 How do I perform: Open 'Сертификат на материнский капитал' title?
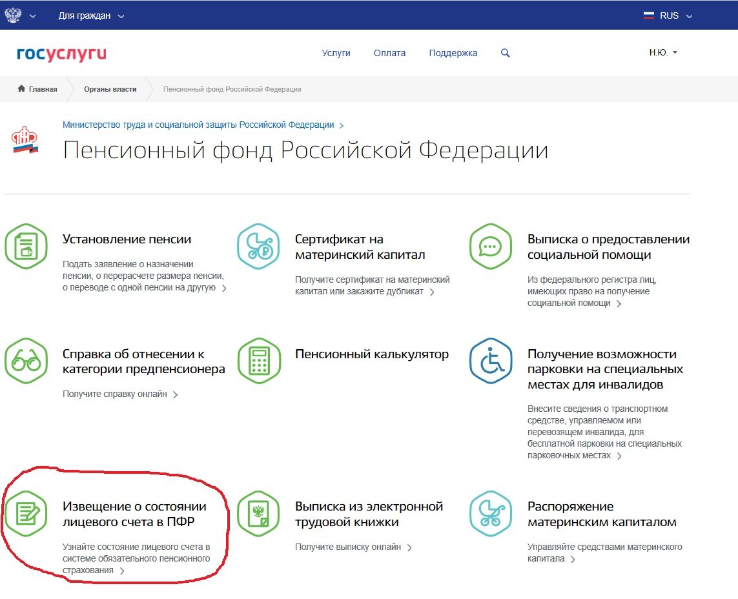(x=360, y=247)
